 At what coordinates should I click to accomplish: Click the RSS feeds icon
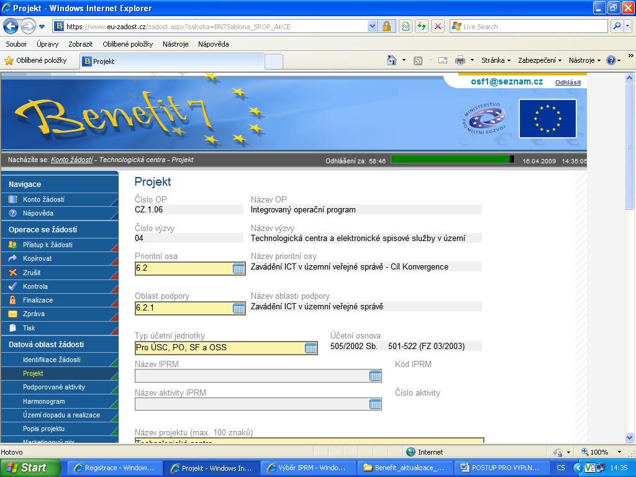pos(418,60)
